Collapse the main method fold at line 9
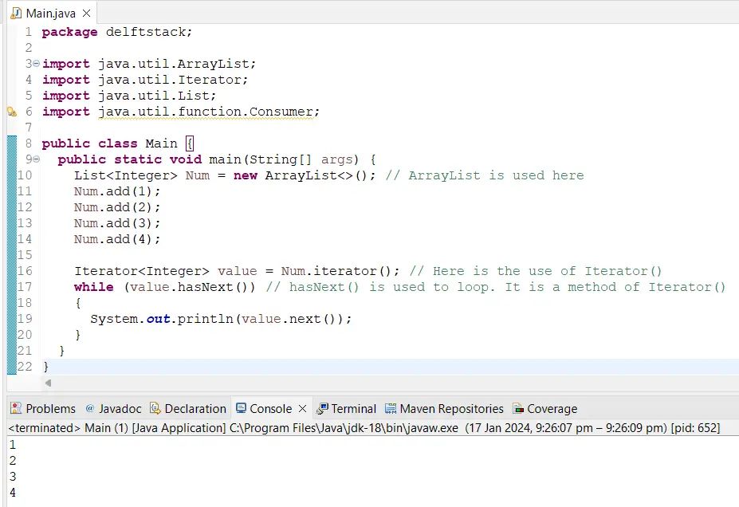This screenshot has height=507, width=739. (37, 159)
